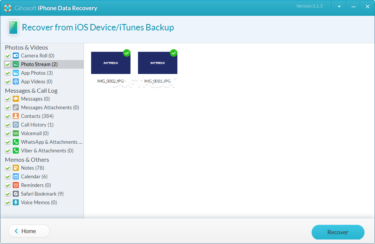Click the Notes icon

click(16, 168)
